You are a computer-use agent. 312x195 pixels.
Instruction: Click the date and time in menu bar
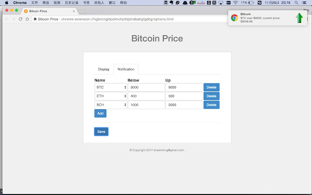277,2
